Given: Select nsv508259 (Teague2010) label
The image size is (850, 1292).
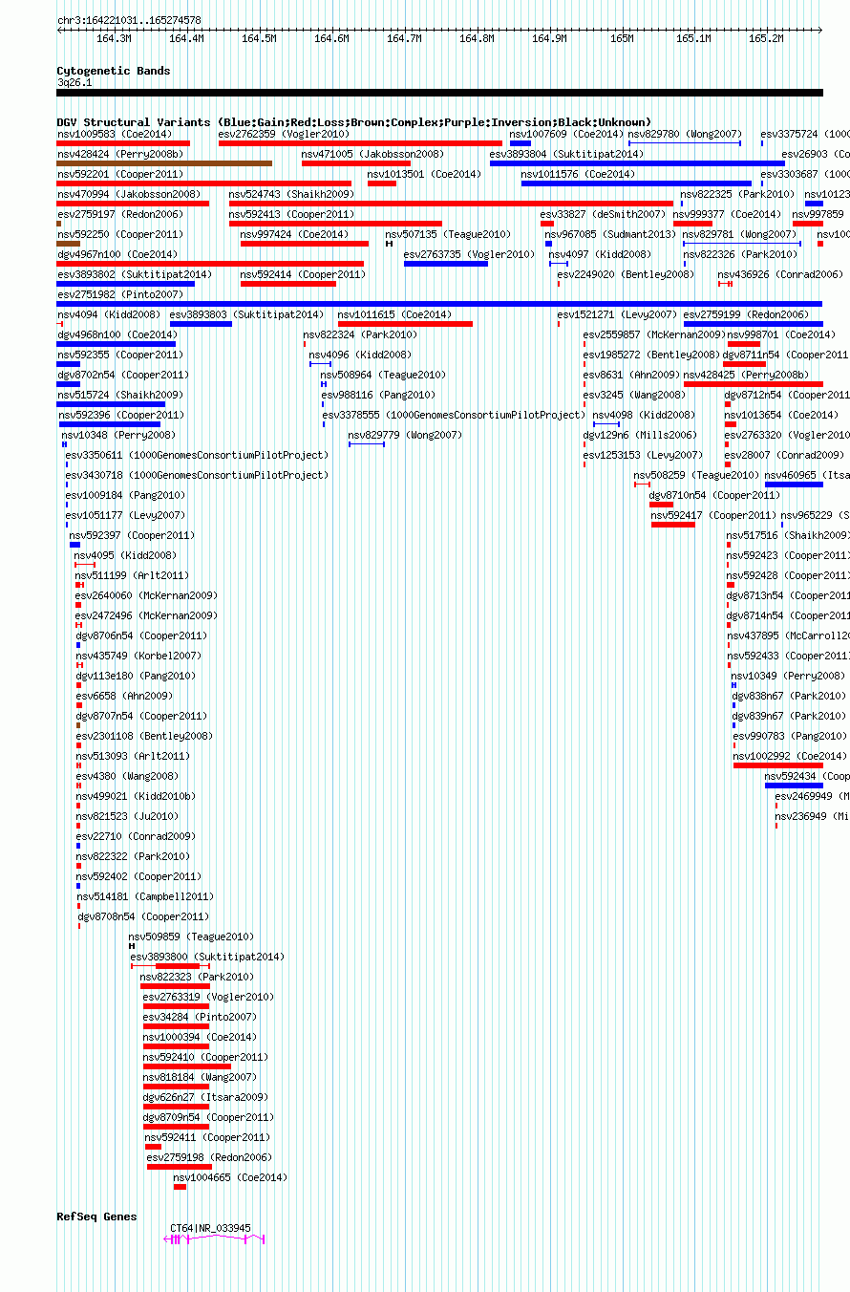Looking at the screenshot, I should pos(696,475).
